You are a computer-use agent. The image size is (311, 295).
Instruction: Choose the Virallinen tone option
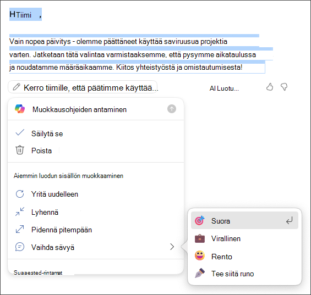[244, 238]
